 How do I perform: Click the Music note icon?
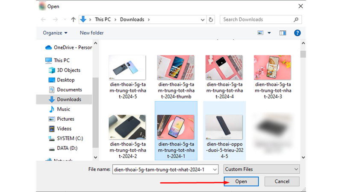[x=52, y=109]
